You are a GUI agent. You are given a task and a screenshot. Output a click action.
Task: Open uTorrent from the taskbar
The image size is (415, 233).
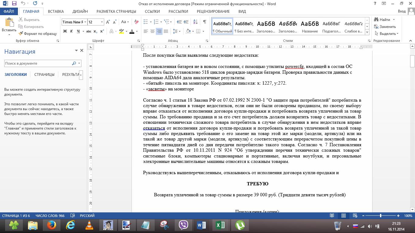pos(240,225)
